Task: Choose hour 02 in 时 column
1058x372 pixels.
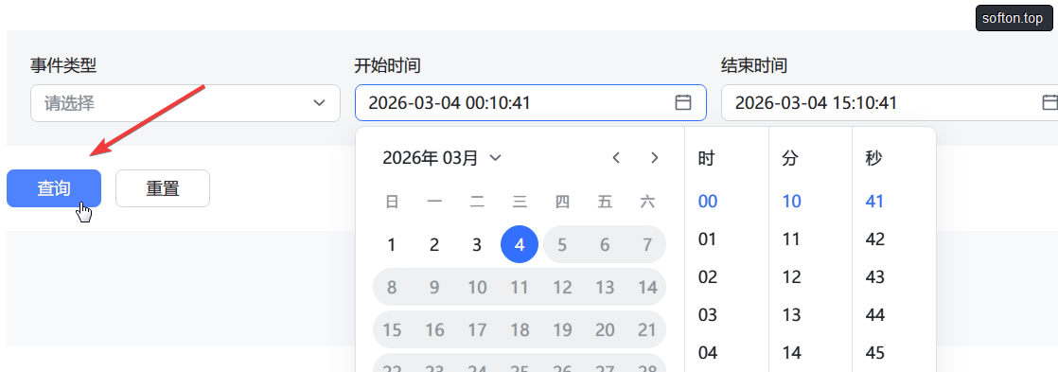Action: tap(707, 276)
